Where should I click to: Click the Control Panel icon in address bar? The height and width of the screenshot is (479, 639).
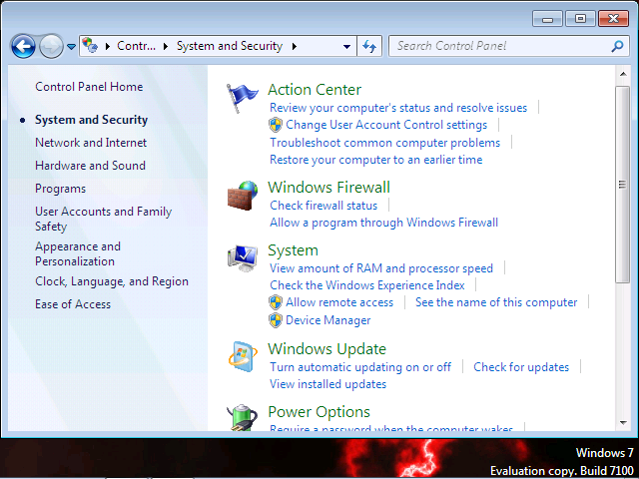coord(90,46)
